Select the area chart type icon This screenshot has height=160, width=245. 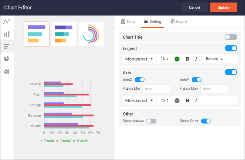pyautogui.click(x=7, y=71)
